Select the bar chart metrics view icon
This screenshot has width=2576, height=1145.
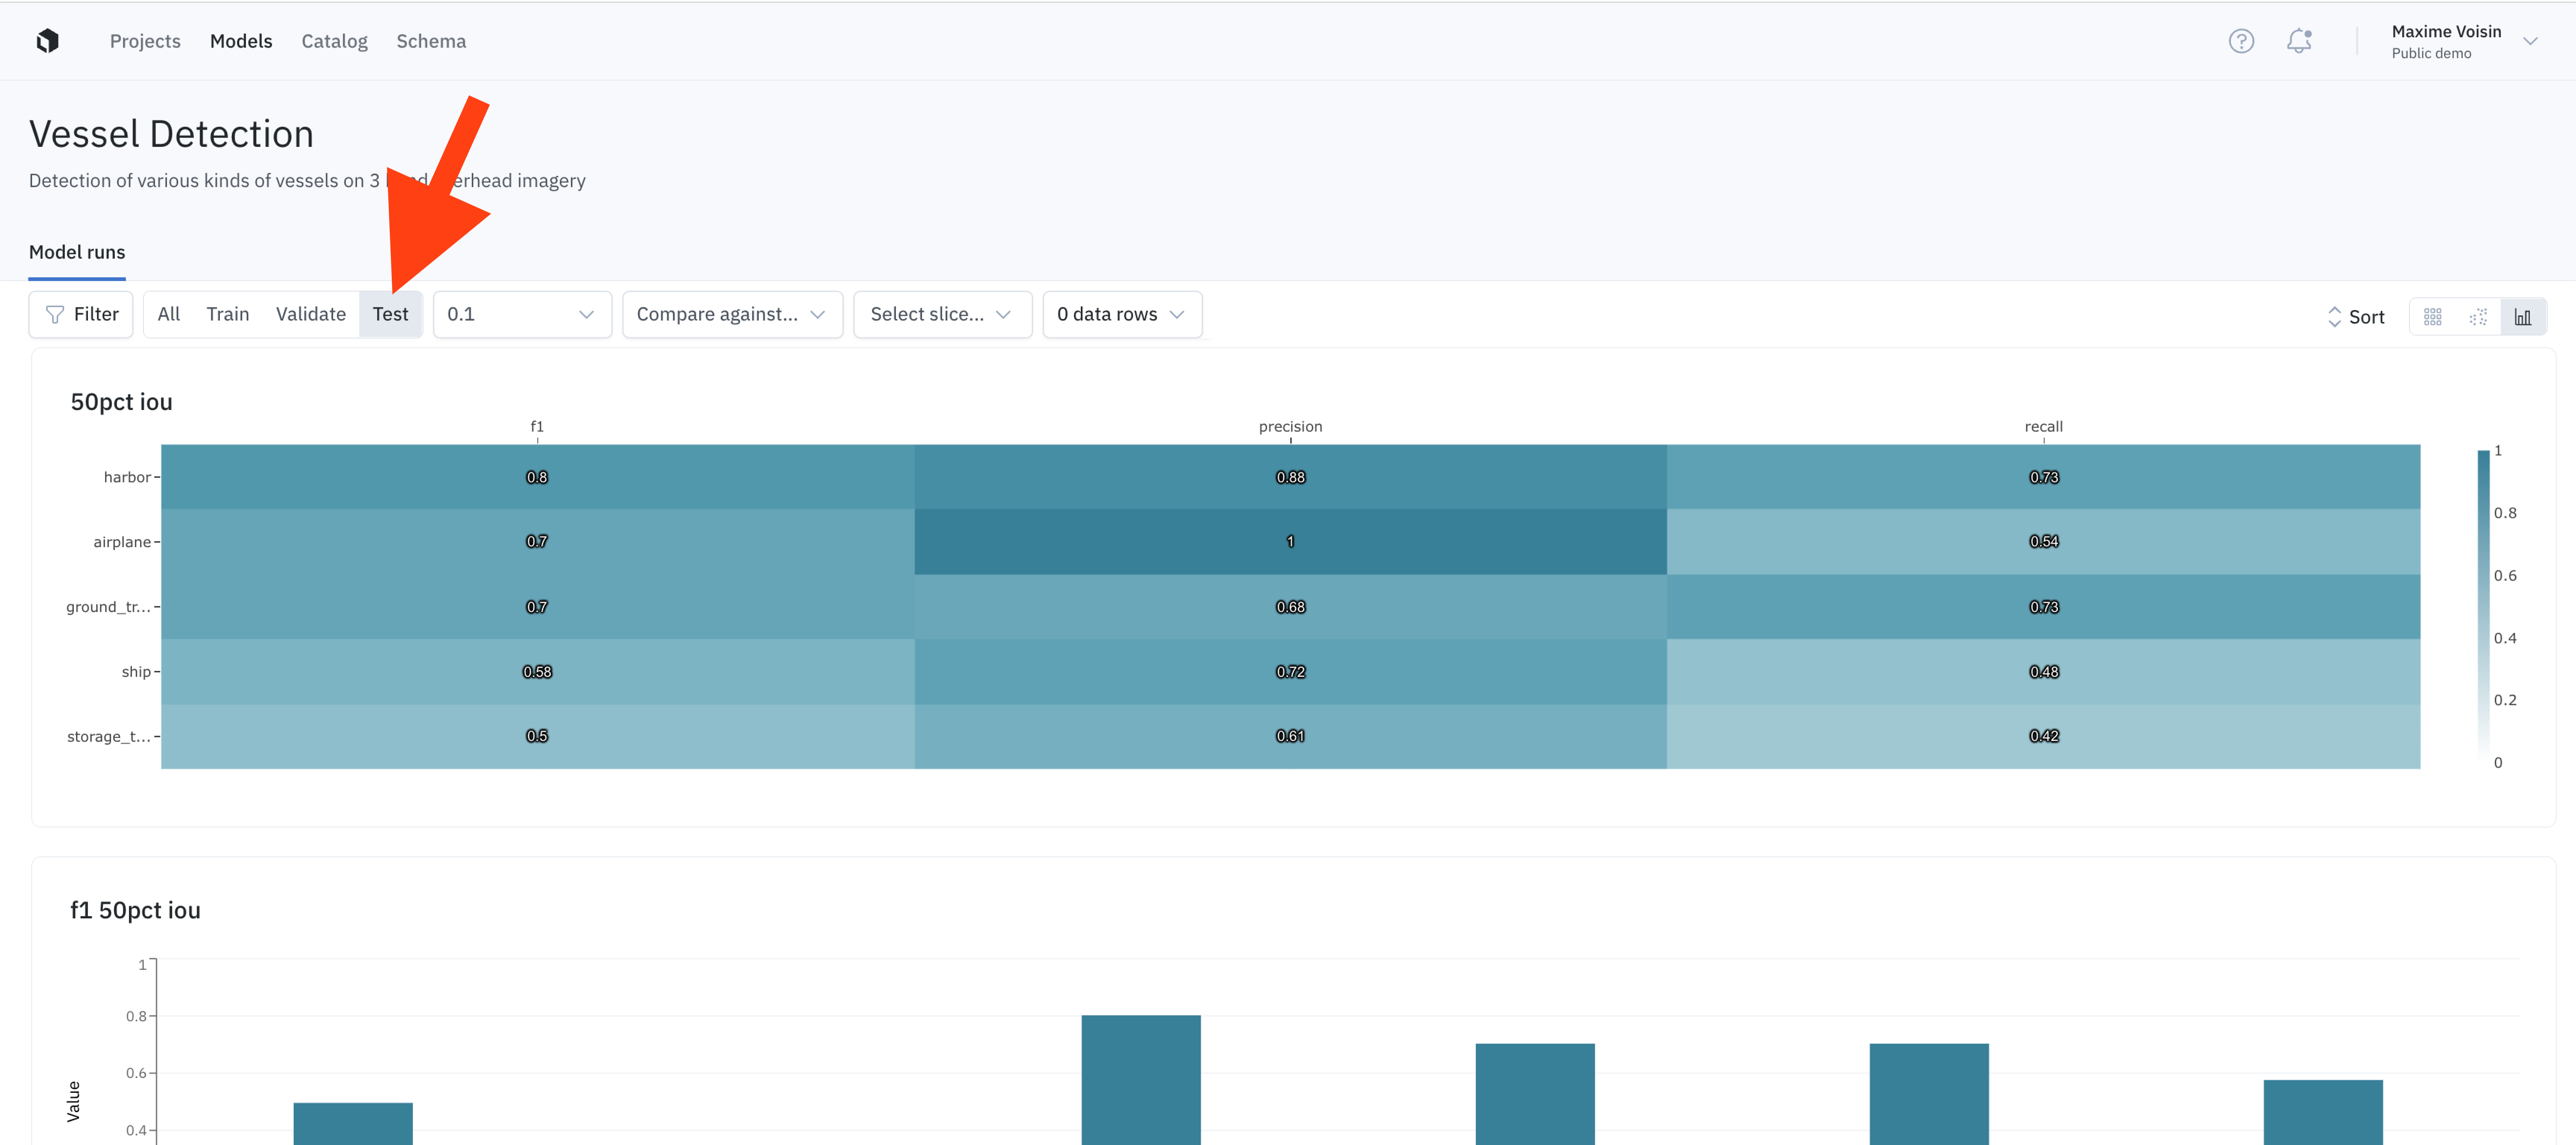click(2523, 317)
